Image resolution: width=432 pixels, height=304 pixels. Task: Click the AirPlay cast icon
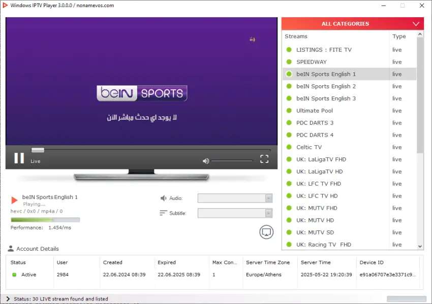coord(266,232)
